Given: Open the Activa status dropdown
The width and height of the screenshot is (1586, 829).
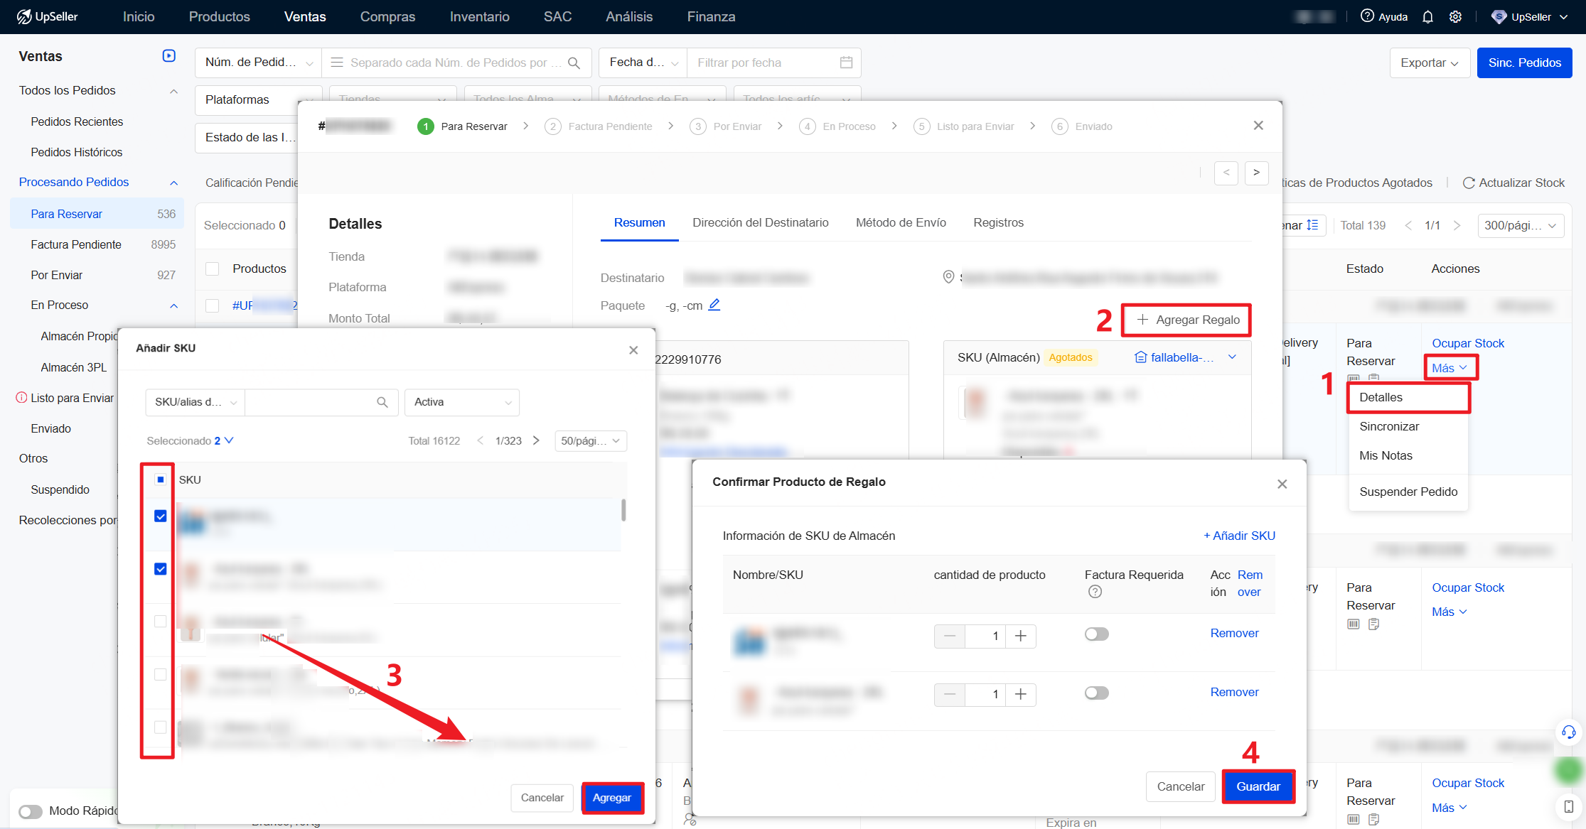Looking at the screenshot, I should 461,402.
